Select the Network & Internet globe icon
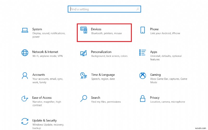This screenshot has height=130, width=208. point(25,53)
